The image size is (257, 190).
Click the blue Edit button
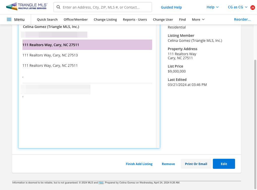click(x=224, y=164)
